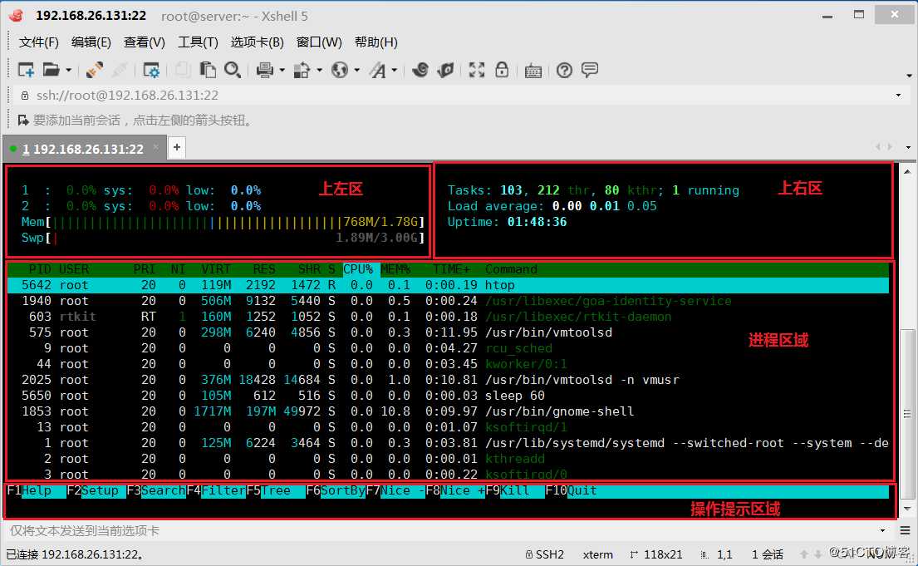918x566 pixels.
Task: Launch Xftp via red swirl icon
Action: pos(420,71)
